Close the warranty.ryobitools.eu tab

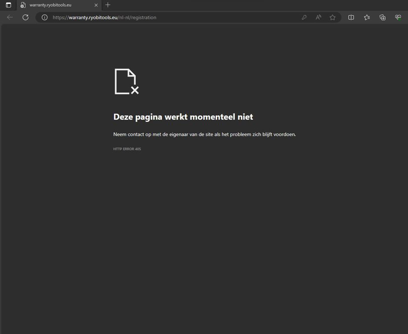point(96,5)
